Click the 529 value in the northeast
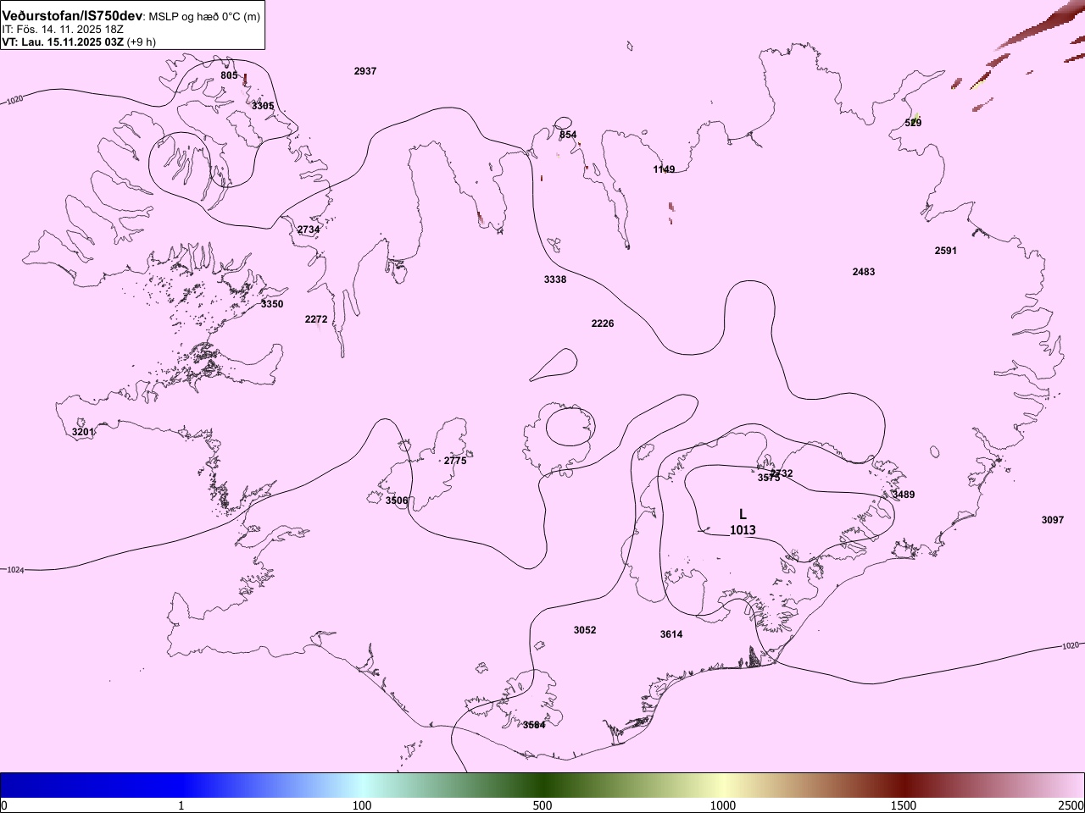The image size is (1085, 813). point(913,123)
